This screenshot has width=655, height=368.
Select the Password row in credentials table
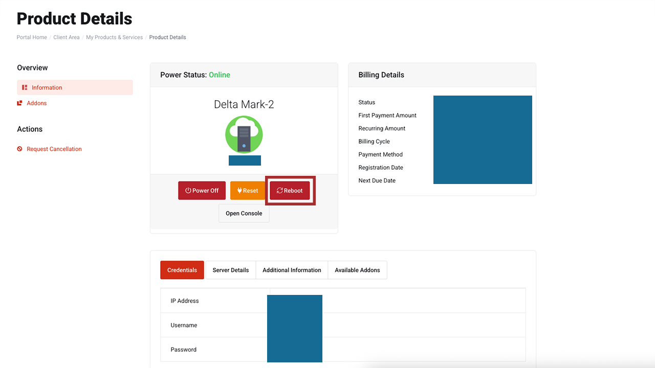(x=183, y=350)
